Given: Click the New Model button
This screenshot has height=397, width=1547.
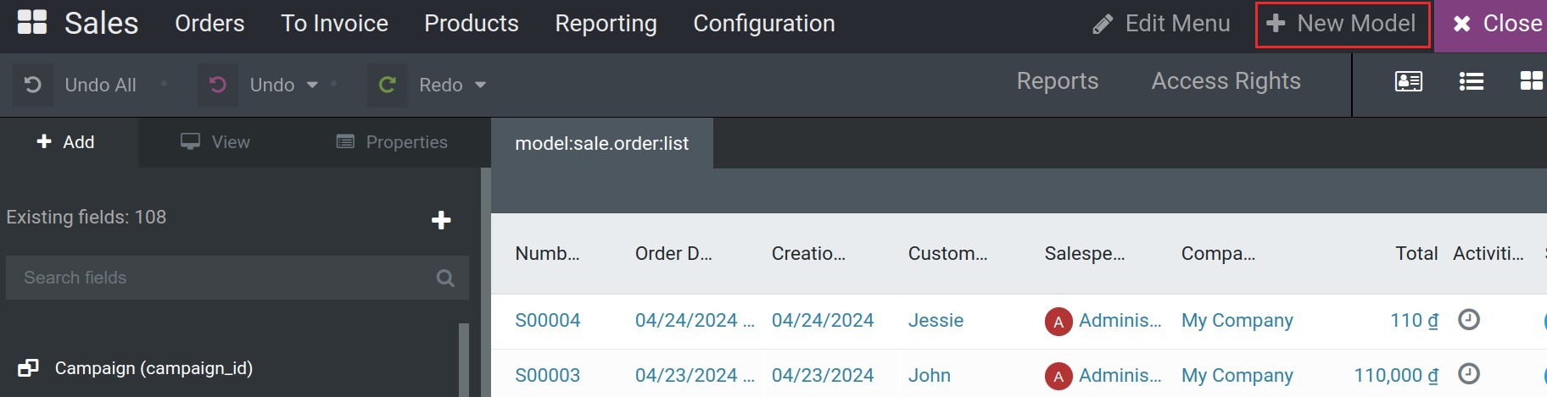Looking at the screenshot, I should pos(1343,24).
